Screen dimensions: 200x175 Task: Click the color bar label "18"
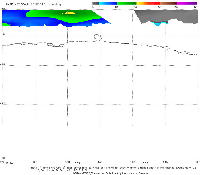116,7
